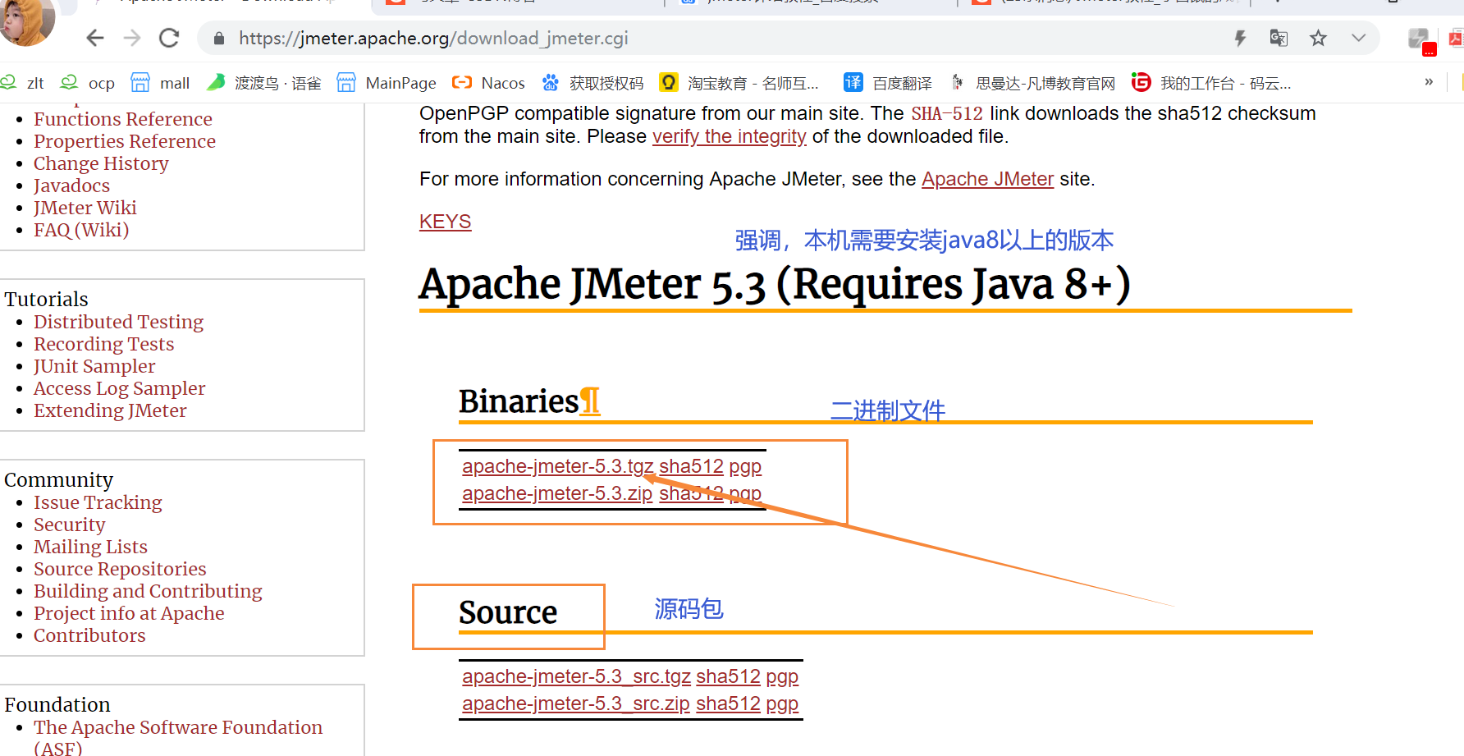Show hidden bookmarks via overflow chevron

pyautogui.click(x=1428, y=82)
